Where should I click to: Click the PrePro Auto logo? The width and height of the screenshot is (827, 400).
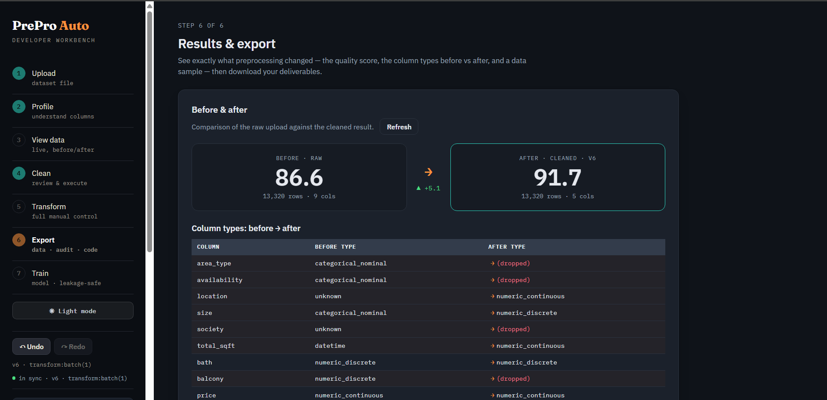tap(51, 26)
